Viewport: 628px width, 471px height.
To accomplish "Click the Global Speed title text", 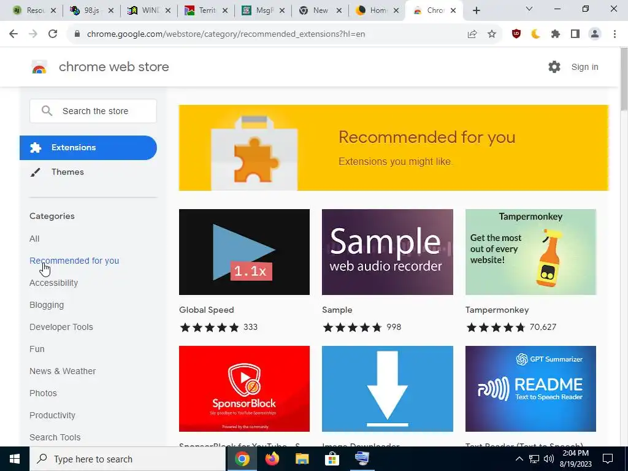I will tap(206, 310).
